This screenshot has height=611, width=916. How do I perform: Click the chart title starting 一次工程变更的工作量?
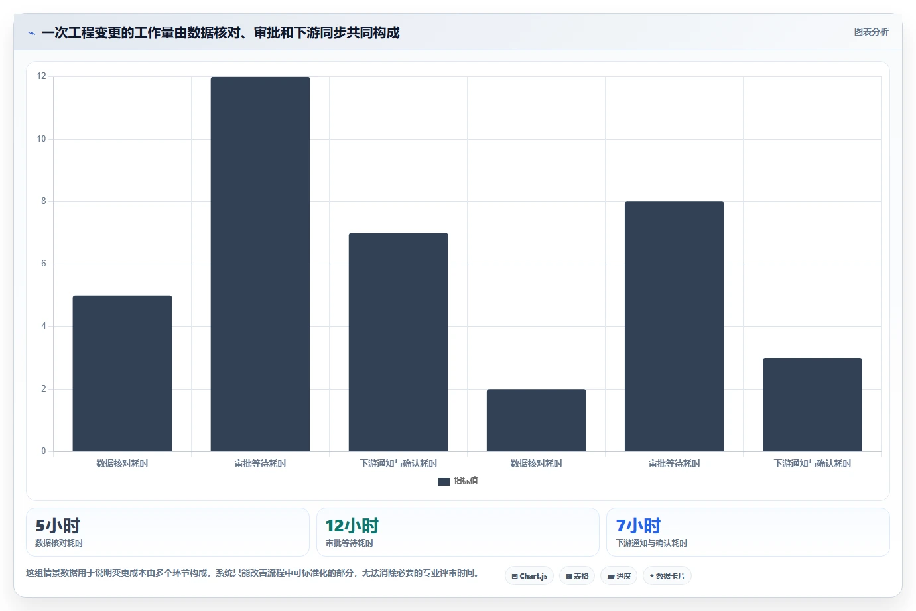[x=220, y=32]
